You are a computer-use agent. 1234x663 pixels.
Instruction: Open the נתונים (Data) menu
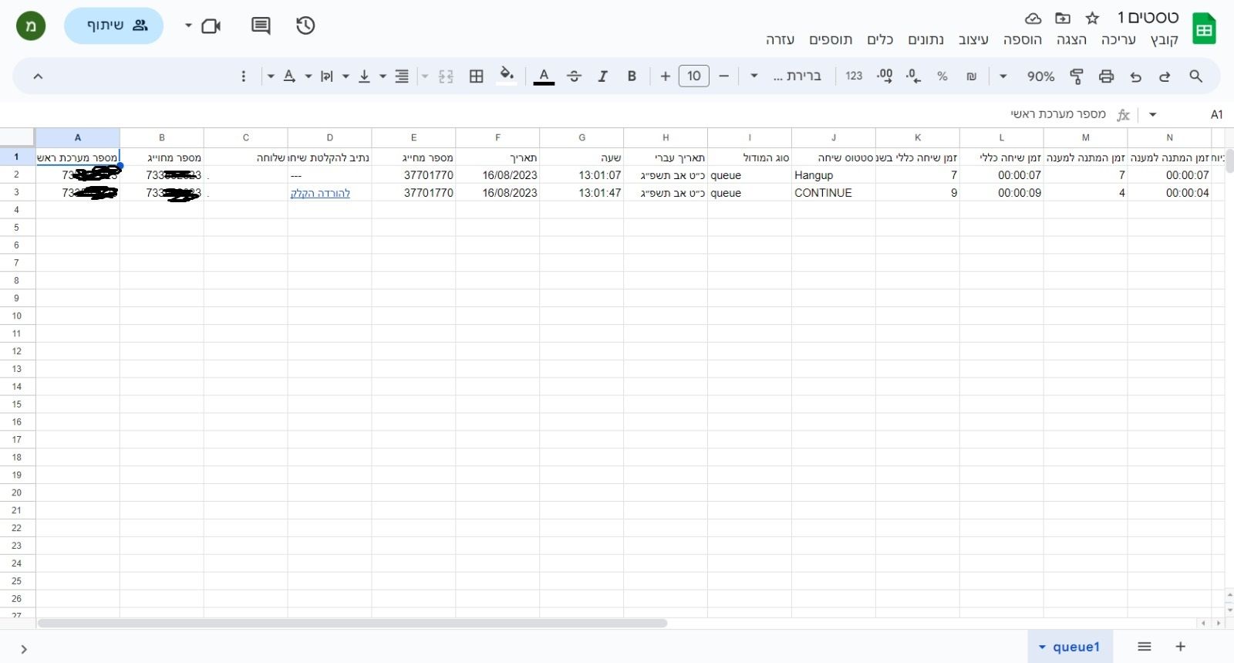point(925,39)
